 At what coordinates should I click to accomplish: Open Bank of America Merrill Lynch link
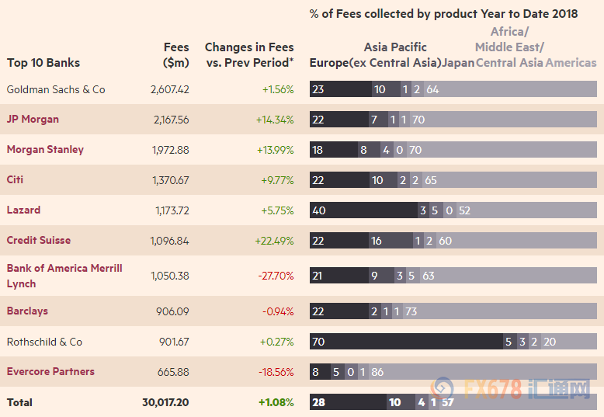[x=64, y=276]
